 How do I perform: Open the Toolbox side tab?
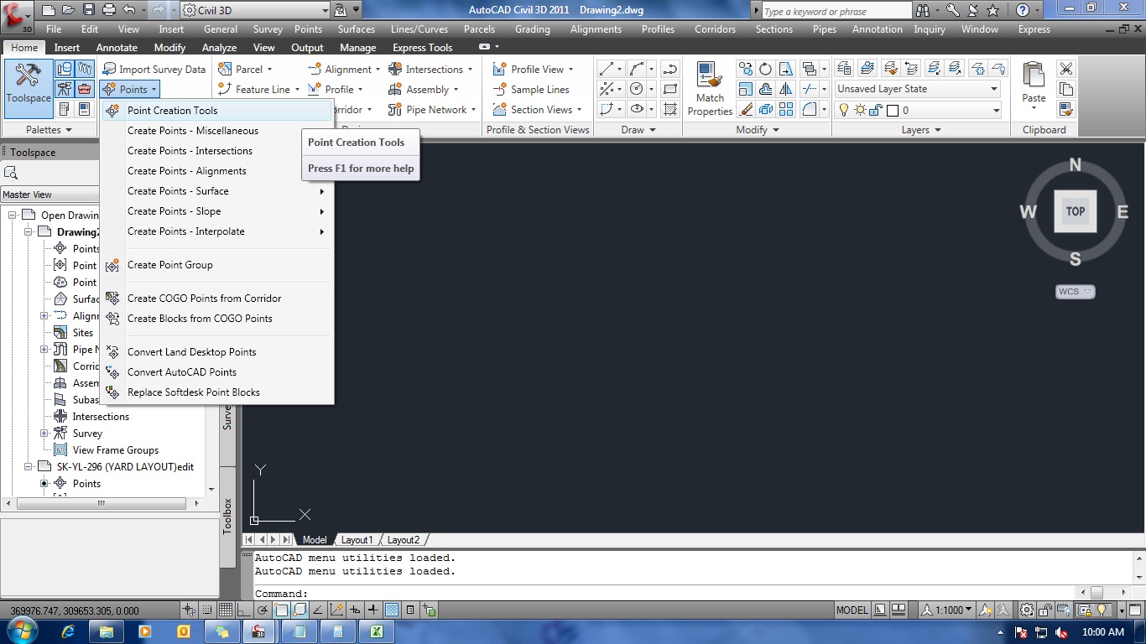(227, 516)
